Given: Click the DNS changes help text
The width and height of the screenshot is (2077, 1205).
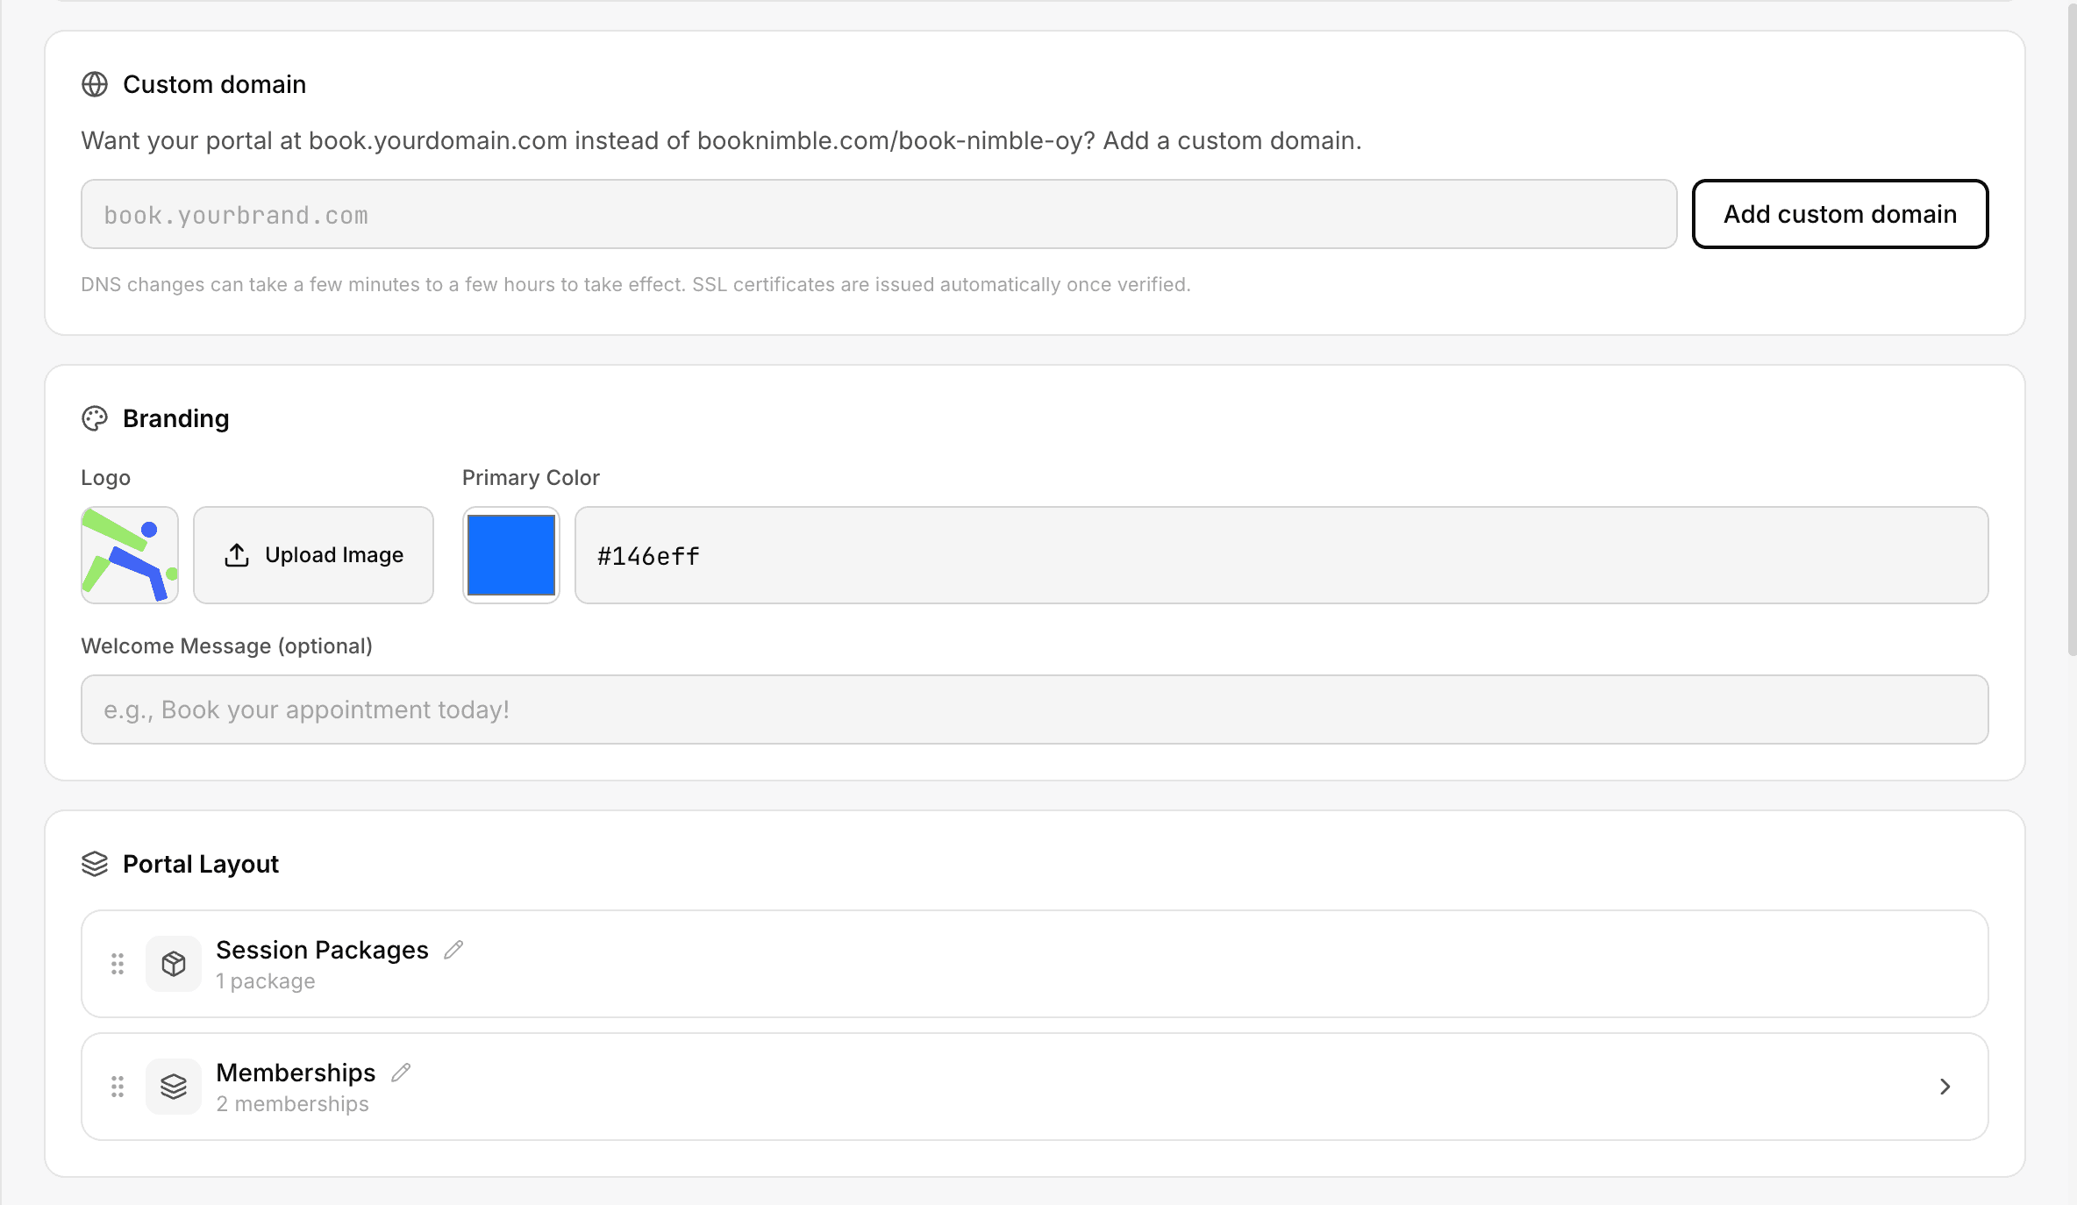Looking at the screenshot, I should click(636, 284).
